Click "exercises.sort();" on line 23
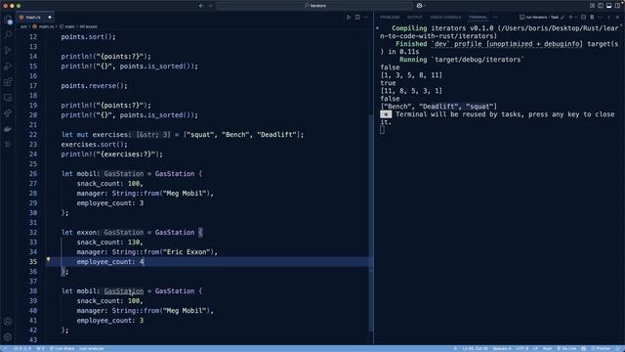Image resolution: width=625 pixels, height=352 pixels. click(x=94, y=145)
